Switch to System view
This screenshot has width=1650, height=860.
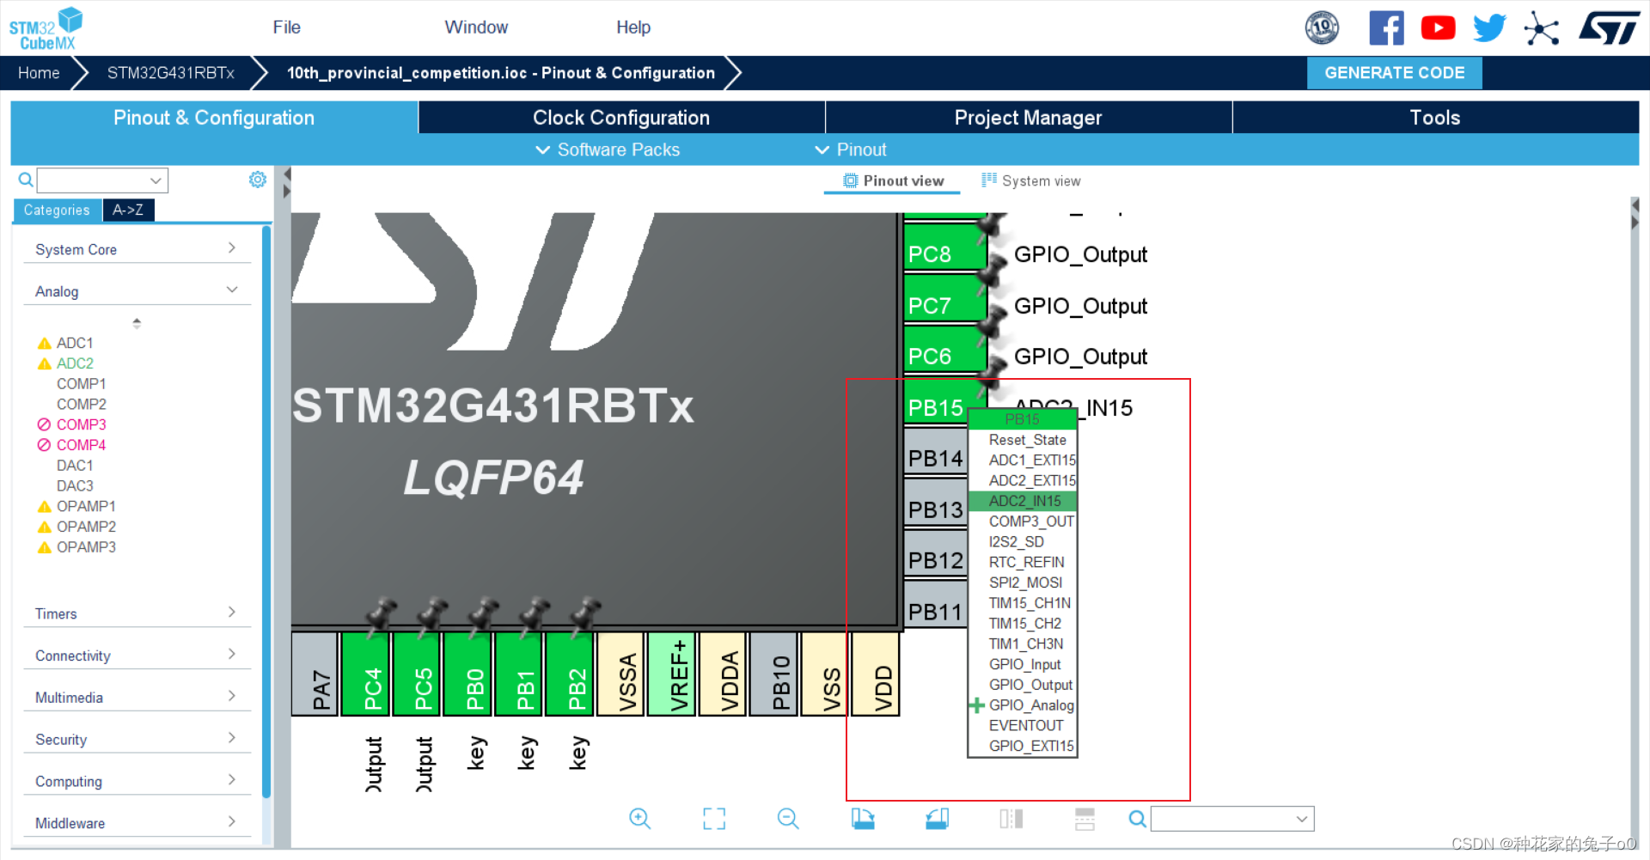(1031, 180)
